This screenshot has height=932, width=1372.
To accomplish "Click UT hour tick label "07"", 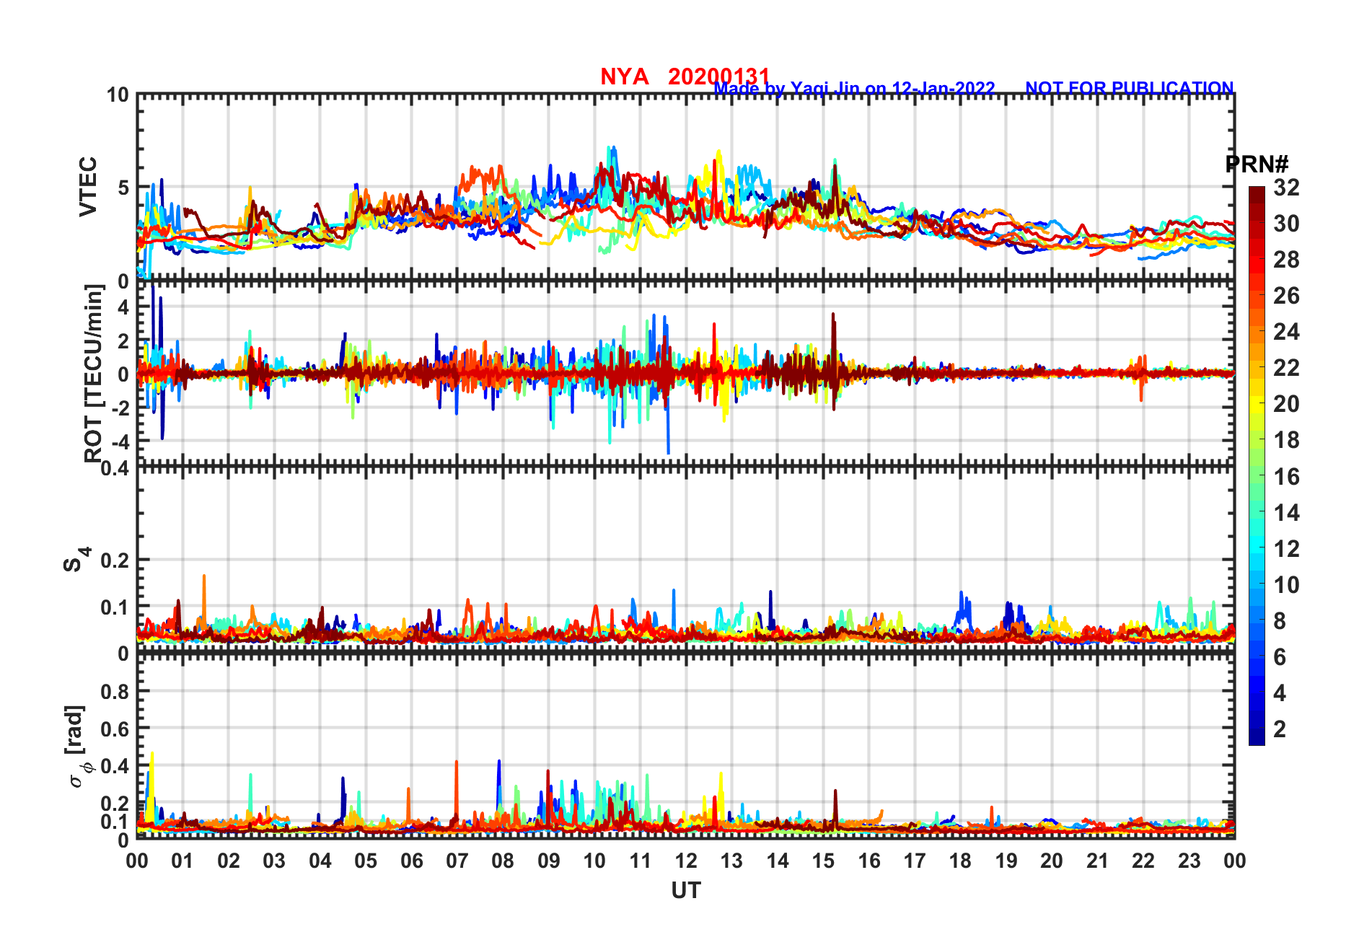I will [x=457, y=861].
